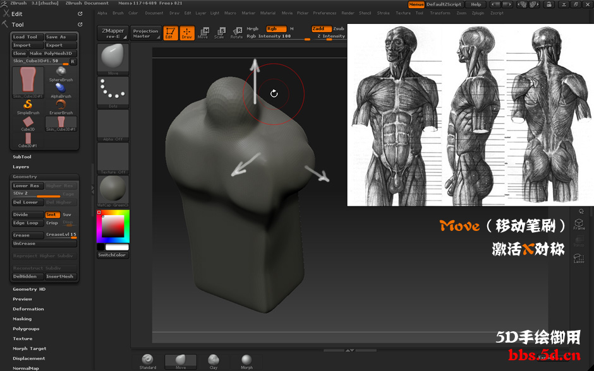The image size is (594, 371).
Task: Open the Zplugin menu
Action: 478,13
